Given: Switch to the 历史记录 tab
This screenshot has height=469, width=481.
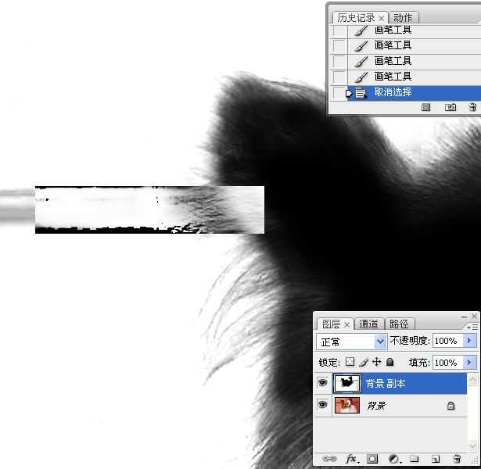Looking at the screenshot, I should [356, 18].
